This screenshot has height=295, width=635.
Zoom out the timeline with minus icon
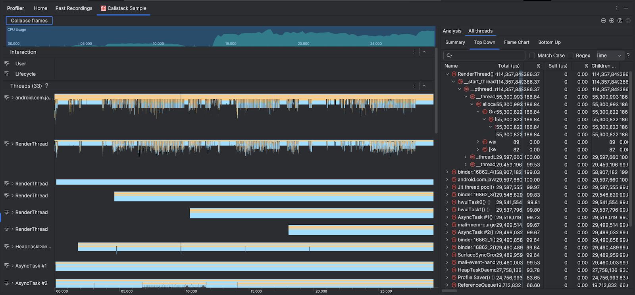603,21
